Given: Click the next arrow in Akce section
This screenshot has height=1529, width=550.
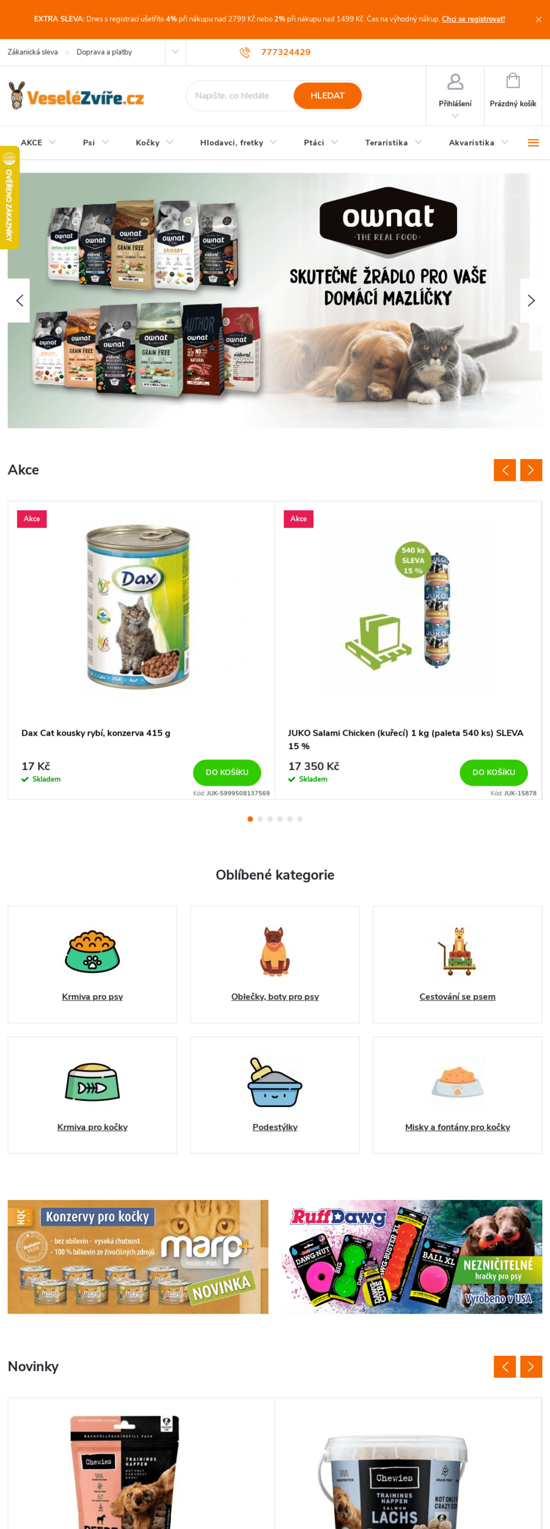Looking at the screenshot, I should pos(531,470).
